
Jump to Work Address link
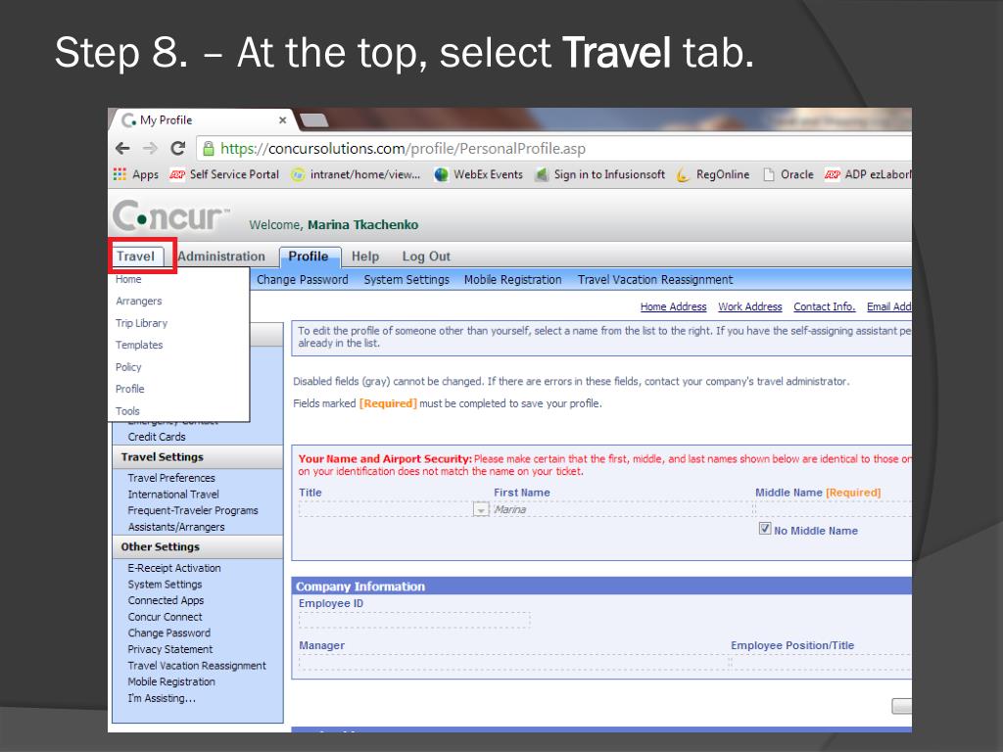[x=749, y=306]
